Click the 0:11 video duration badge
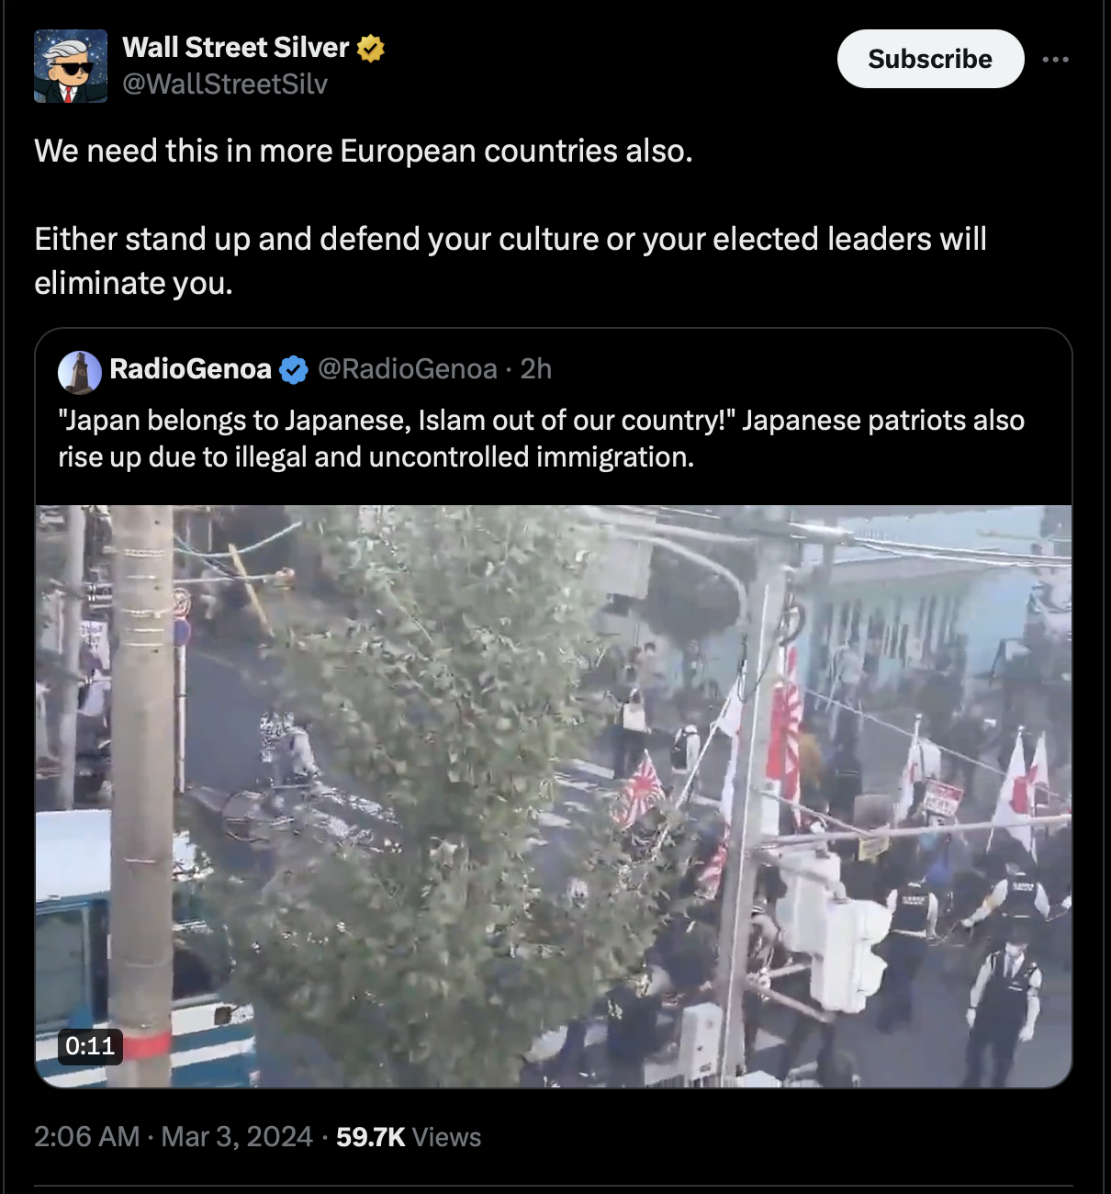Image resolution: width=1111 pixels, height=1194 pixels. pos(90,1046)
